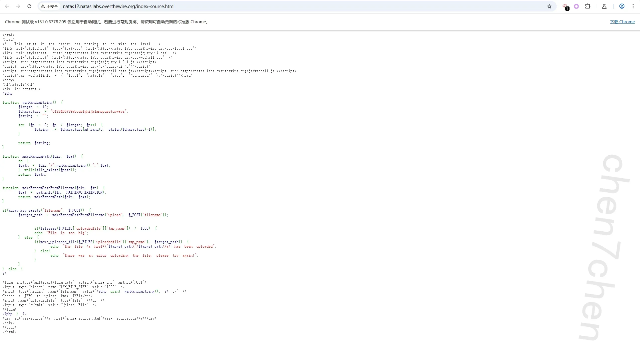Bookmark this page with the star icon
Image resolution: width=640 pixels, height=346 pixels.
tap(549, 6)
